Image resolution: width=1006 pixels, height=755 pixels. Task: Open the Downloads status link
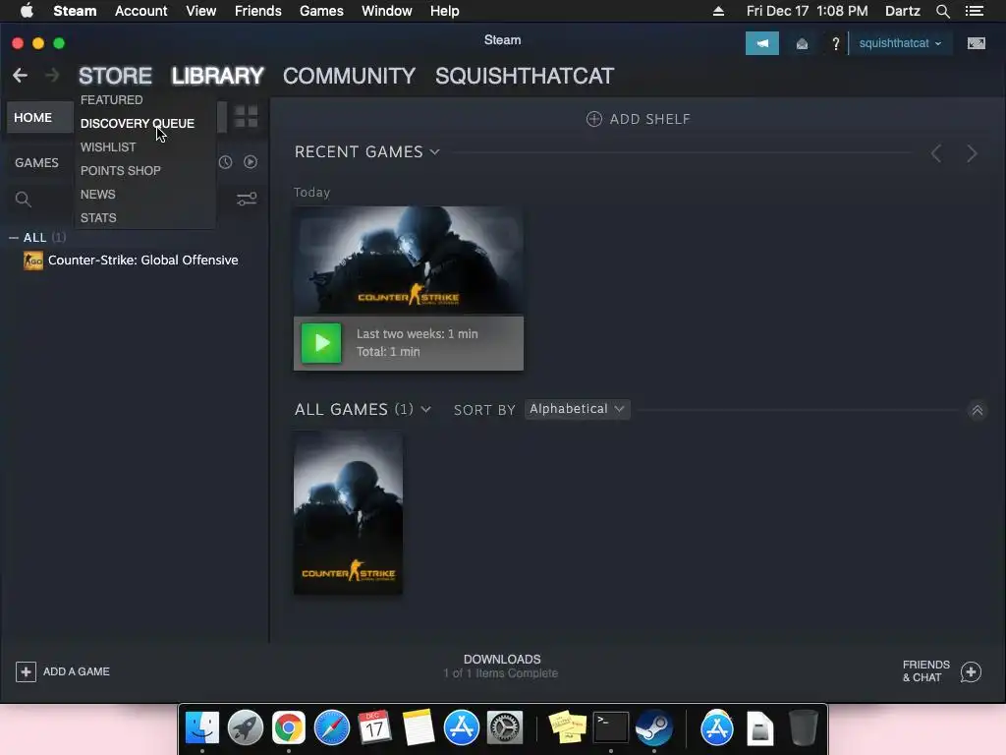pyautogui.click(x=501, y=667)
